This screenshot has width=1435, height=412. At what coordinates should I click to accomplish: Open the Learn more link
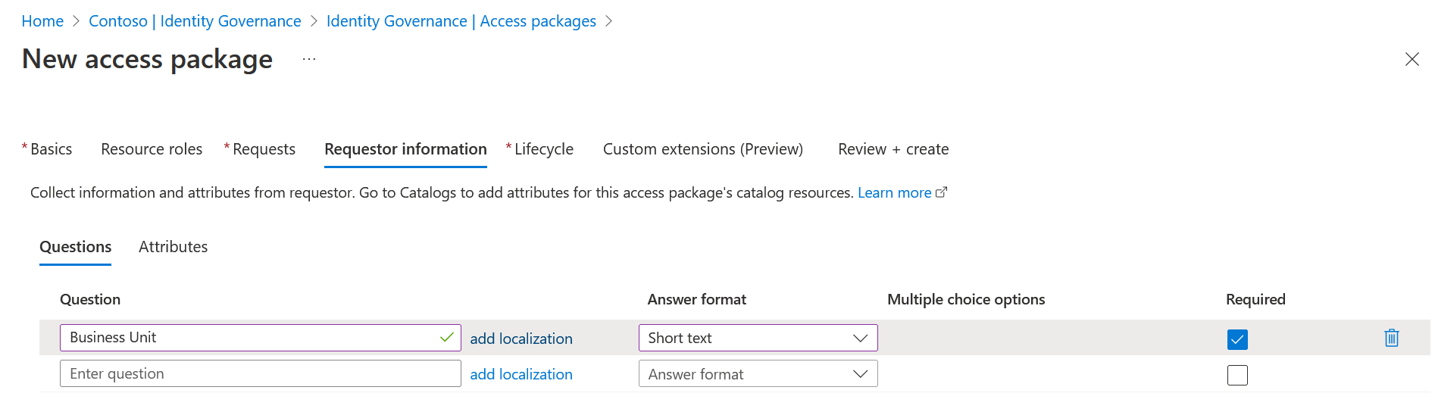(x=894, y=193)
